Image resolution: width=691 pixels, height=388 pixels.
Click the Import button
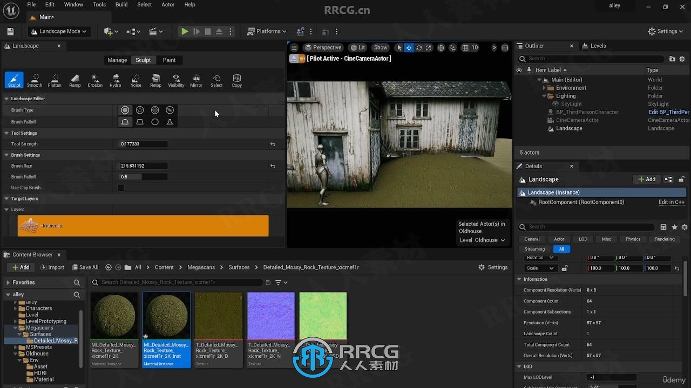pos(51,267)
